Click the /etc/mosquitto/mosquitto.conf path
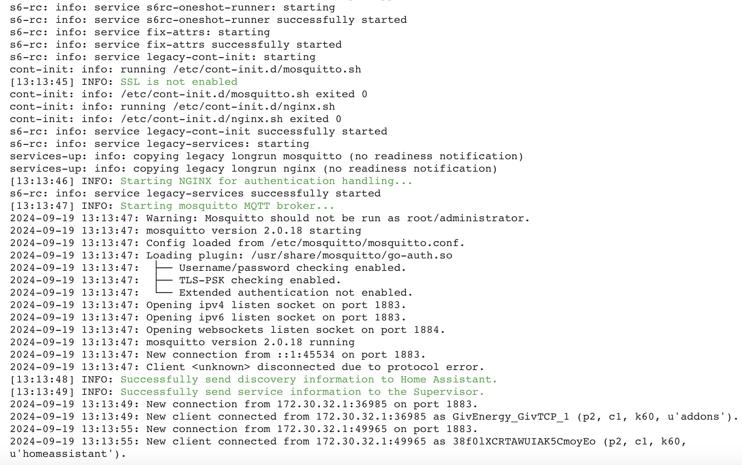Screen dimensions: 742x465 coord(367,243)
